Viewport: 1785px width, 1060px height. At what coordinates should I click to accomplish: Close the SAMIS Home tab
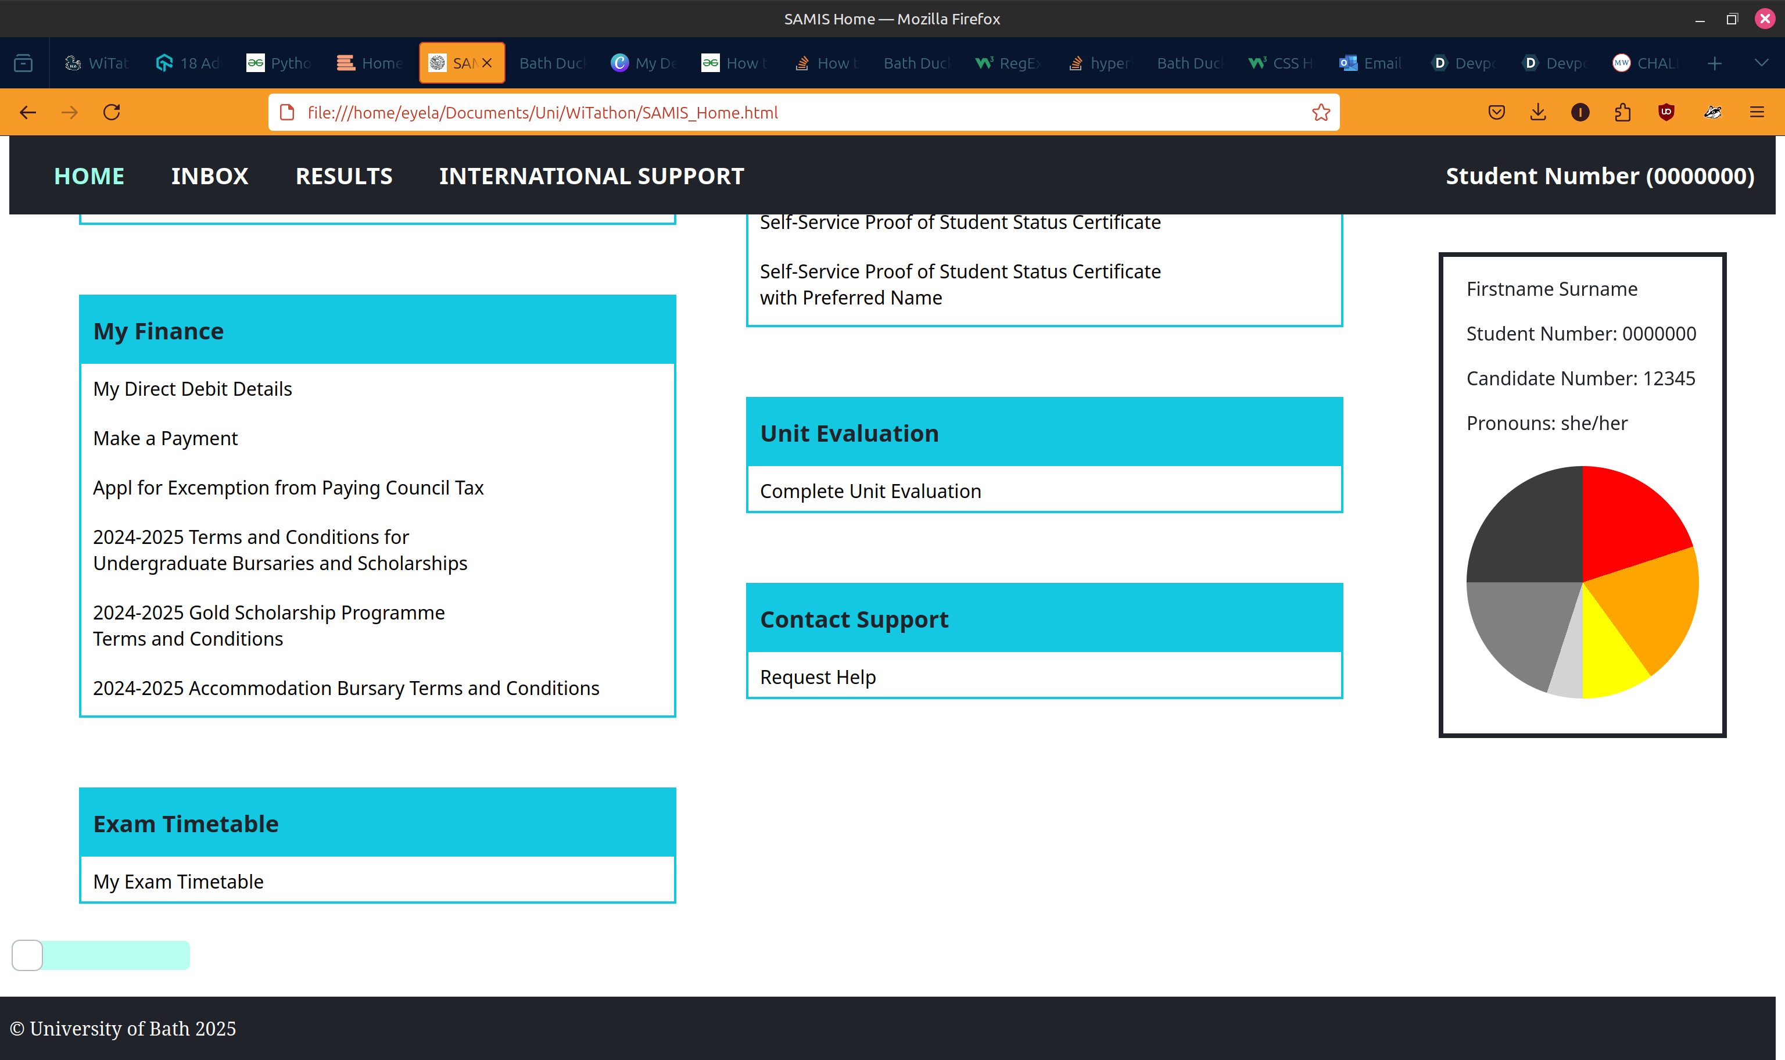click(x=487, y=63)
